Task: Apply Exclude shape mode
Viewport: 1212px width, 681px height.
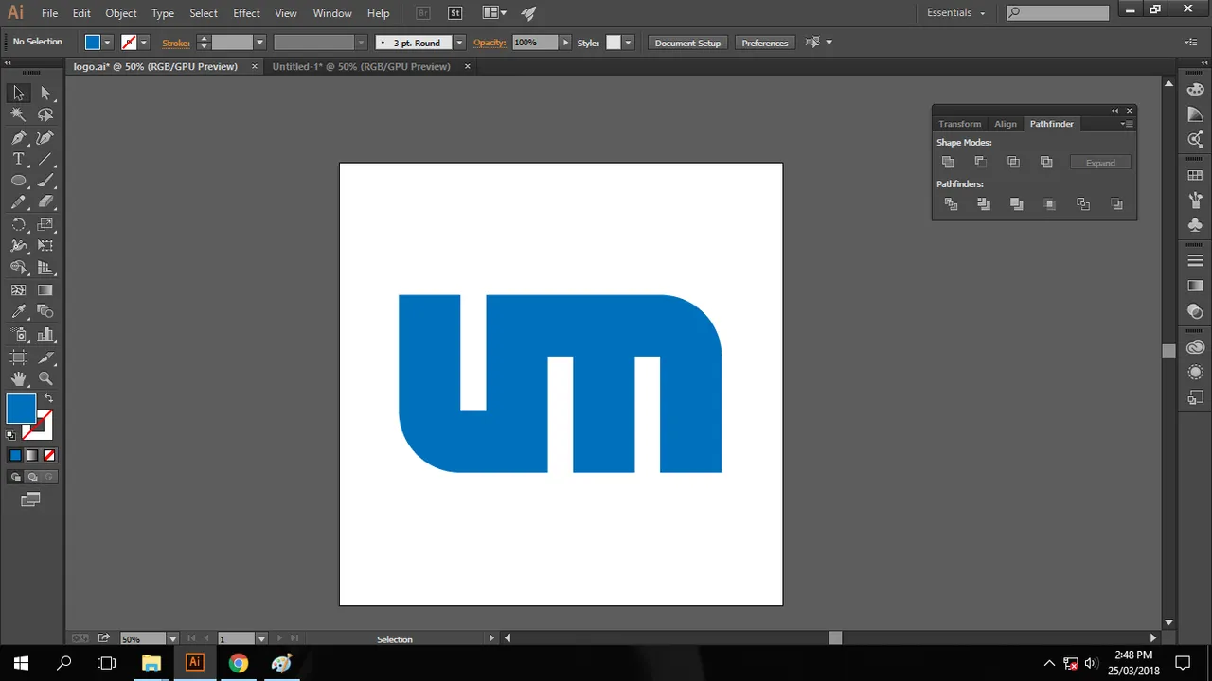Action: [x=1046, y=162]
